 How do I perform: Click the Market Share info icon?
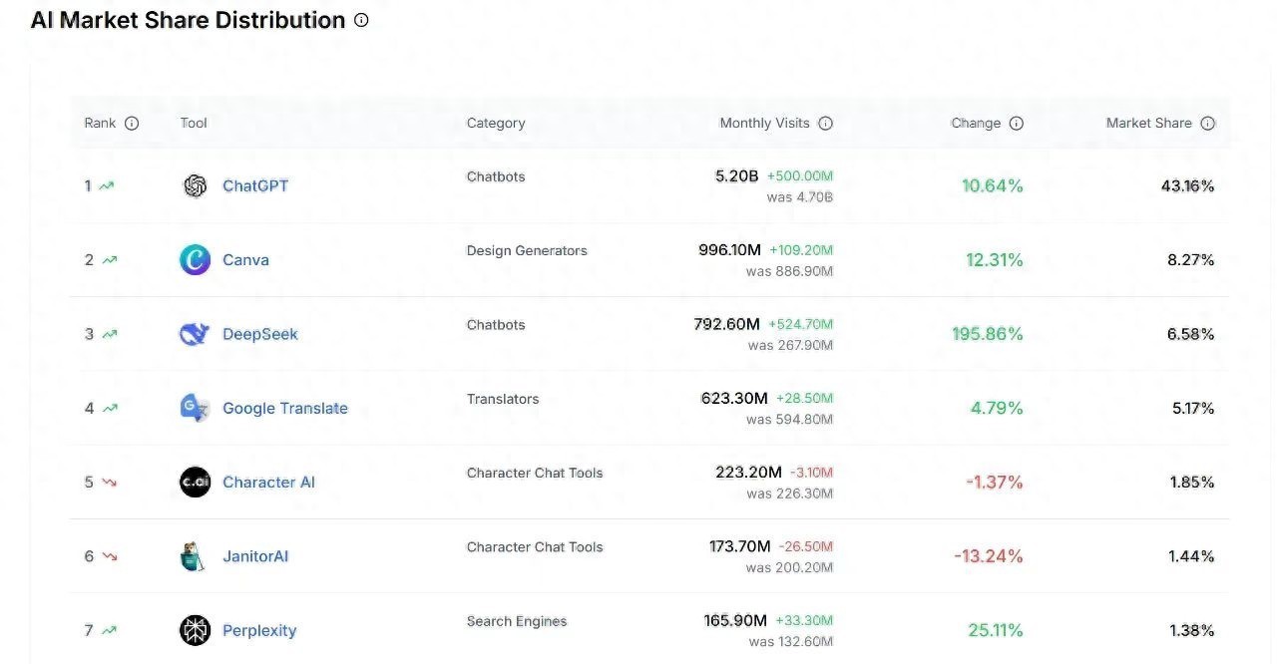click(1208, 124)
